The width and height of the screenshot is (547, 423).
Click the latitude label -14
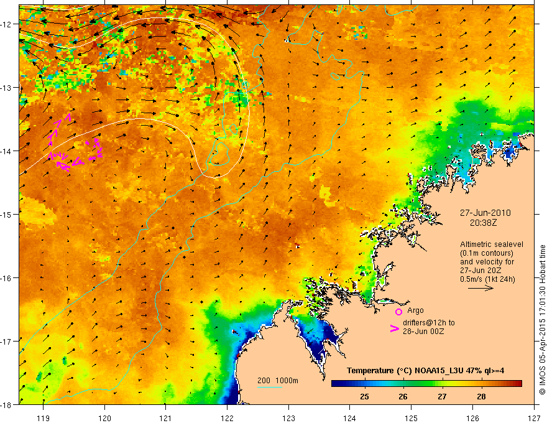(x=7, y=151)
